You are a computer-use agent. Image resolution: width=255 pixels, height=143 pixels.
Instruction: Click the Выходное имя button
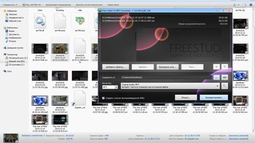167,67
